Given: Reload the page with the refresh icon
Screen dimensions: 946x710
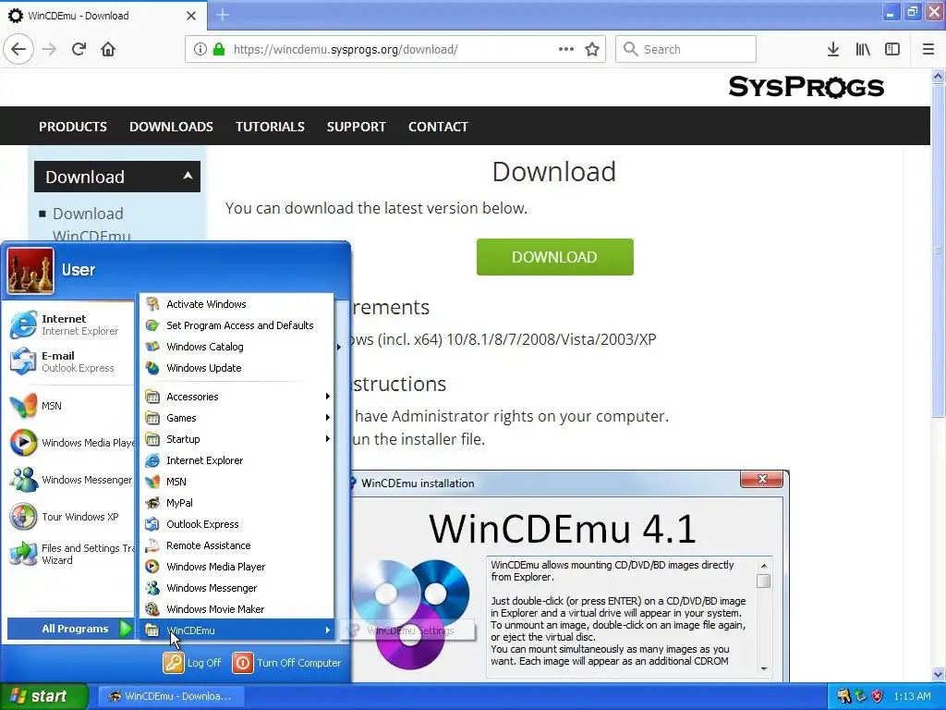Looking at the screenshot, I should [x=79, y=49].
